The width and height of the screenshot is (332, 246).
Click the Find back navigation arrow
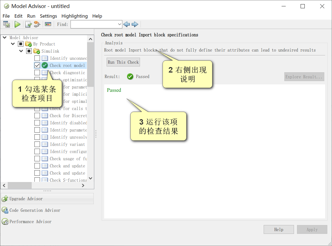click(x=126, y=24)
